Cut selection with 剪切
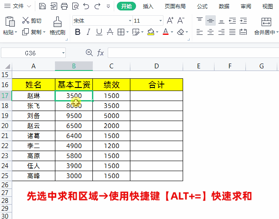This screenshot has height=219, width=279. coord(32,20)
